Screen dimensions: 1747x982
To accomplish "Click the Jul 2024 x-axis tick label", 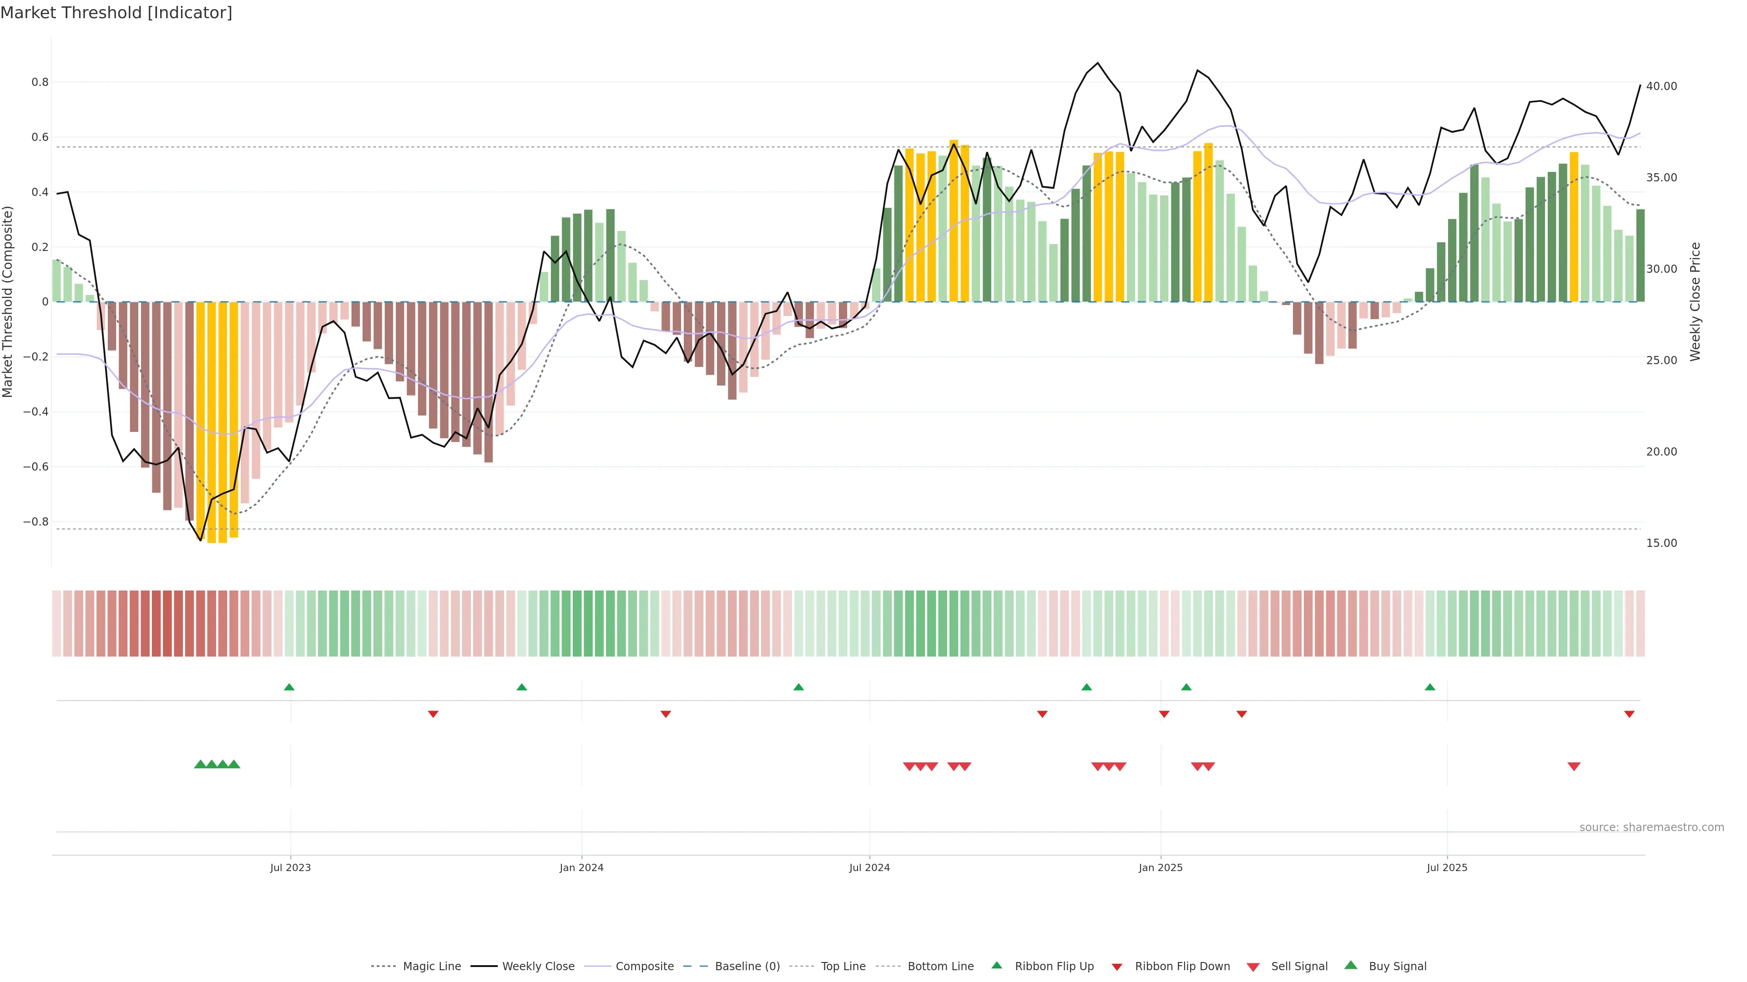I will (869, 867).
